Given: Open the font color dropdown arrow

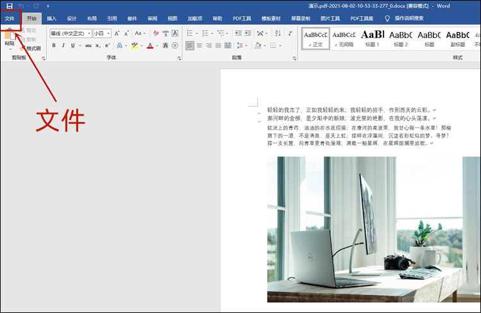Looking at the screenshot, I should tap(157, 46).
